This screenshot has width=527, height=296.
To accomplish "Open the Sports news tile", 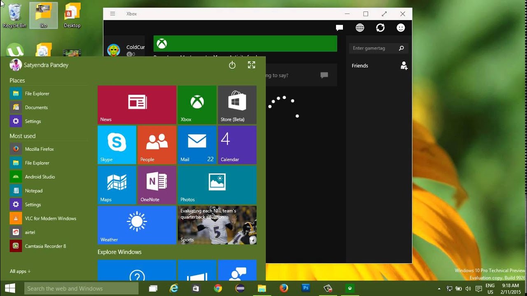I will pos(217,225).
